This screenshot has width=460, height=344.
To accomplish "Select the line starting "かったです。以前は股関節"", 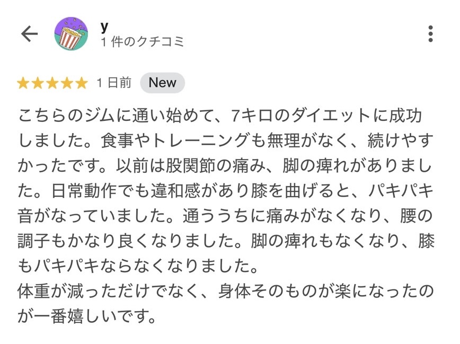I will coord(225,166).
